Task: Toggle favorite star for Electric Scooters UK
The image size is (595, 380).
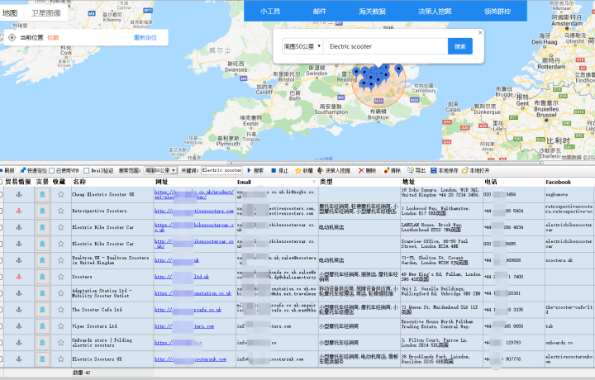Action: tap(60, 359)
